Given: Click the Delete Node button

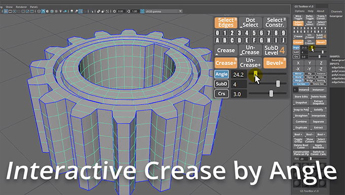Looking at the screenshot, I should click(319, 96).
